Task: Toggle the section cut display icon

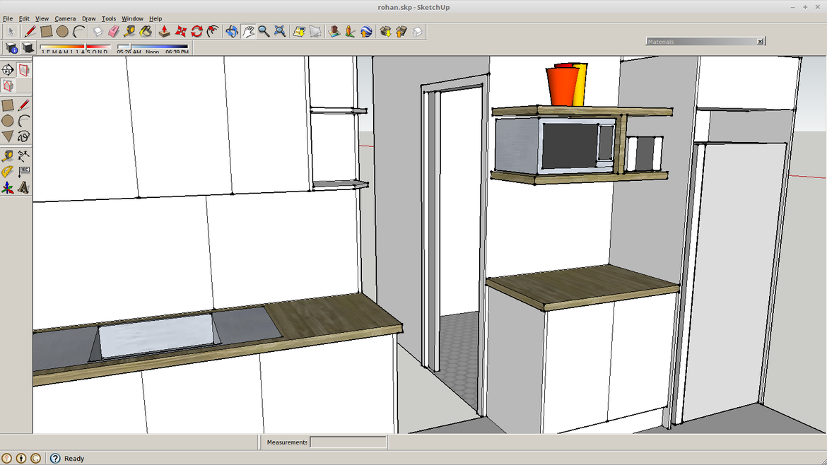Action: tap(7, 85)
